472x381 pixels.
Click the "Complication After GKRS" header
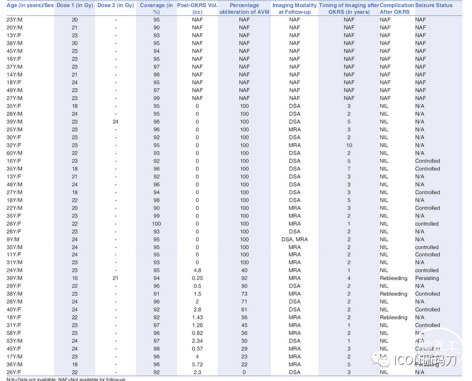(x=397, y=9)
